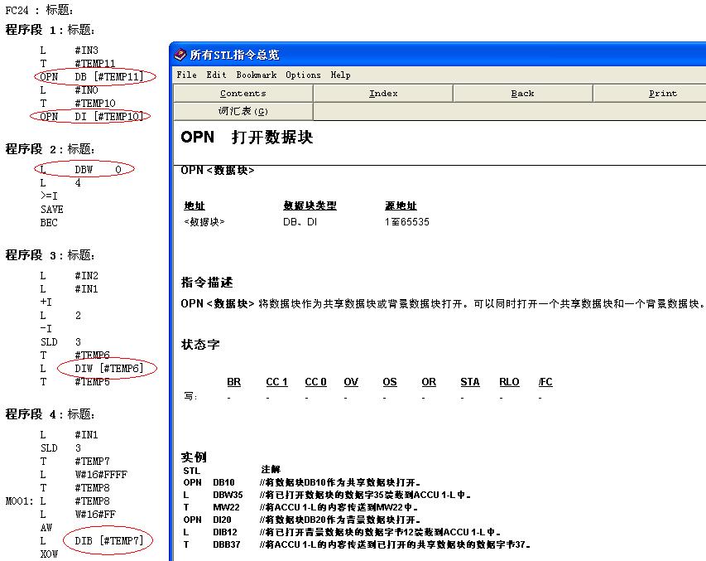Open the Options menu
This screenshot has height=561, width=706.
pos(303,75)
